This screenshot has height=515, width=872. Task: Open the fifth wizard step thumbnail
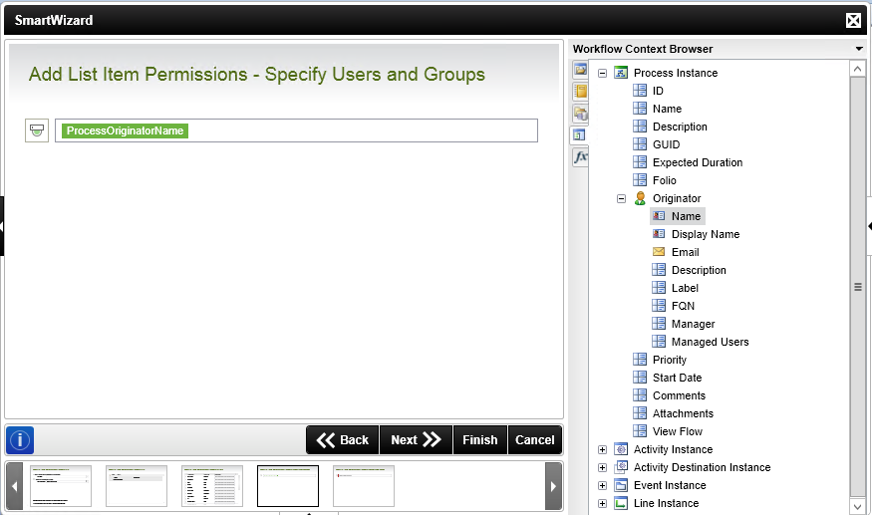[364, 486]
